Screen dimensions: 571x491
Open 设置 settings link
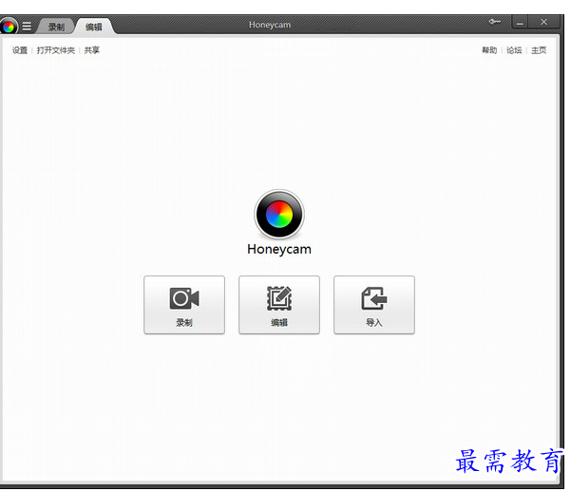(x=20, y=50)
